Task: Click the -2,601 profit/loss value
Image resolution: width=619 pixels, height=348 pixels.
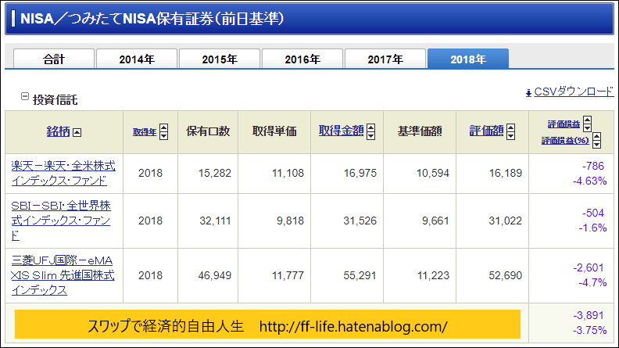Action: point(589,267)
